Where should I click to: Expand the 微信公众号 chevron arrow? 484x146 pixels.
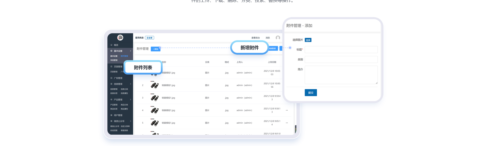point(131,121)
